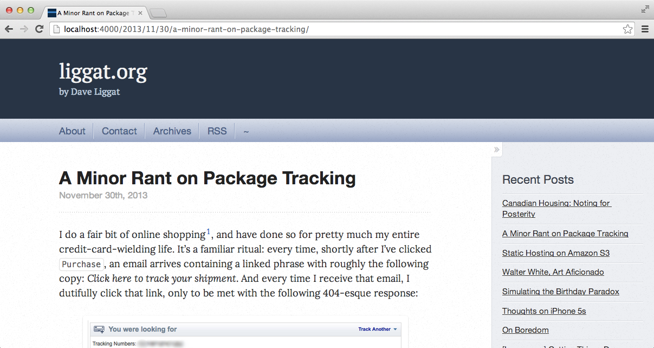This screenshot has width=654, height=348.
Task: Enter fullscreen with the corner arrows icon
Action: (645, 9)
